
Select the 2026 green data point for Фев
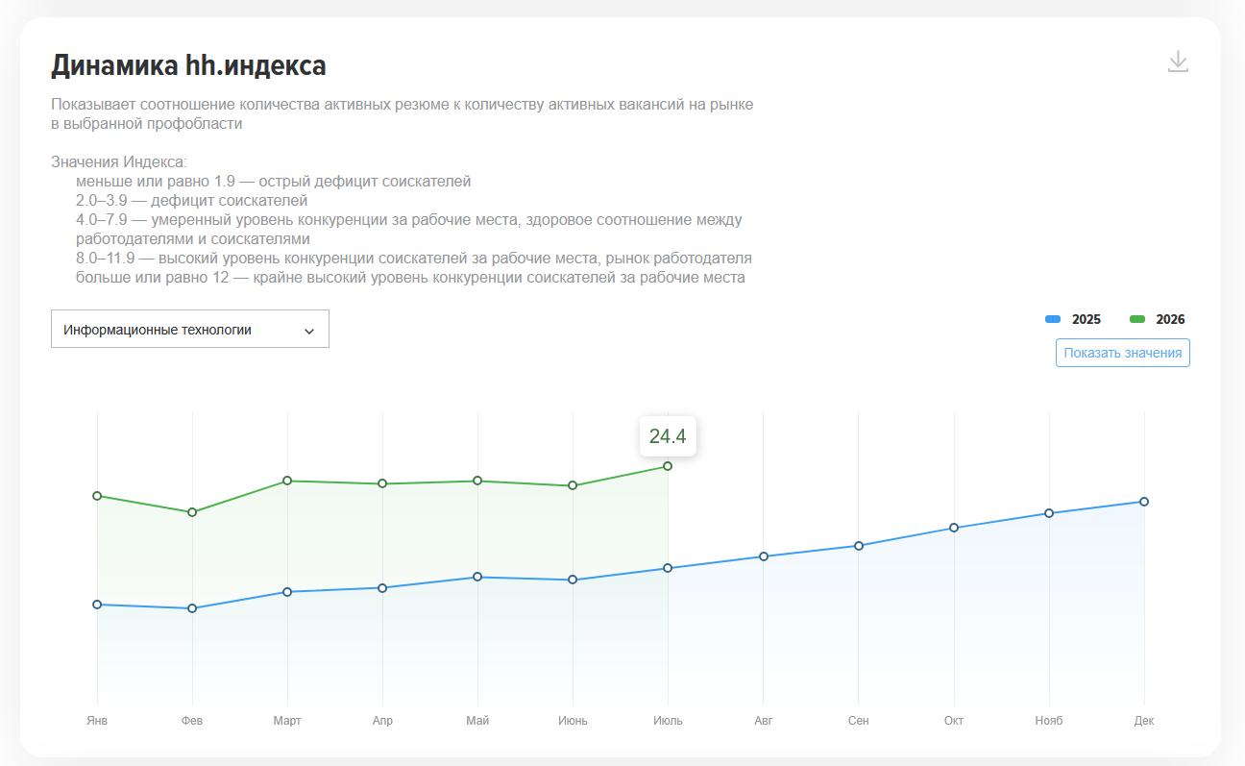192,512
